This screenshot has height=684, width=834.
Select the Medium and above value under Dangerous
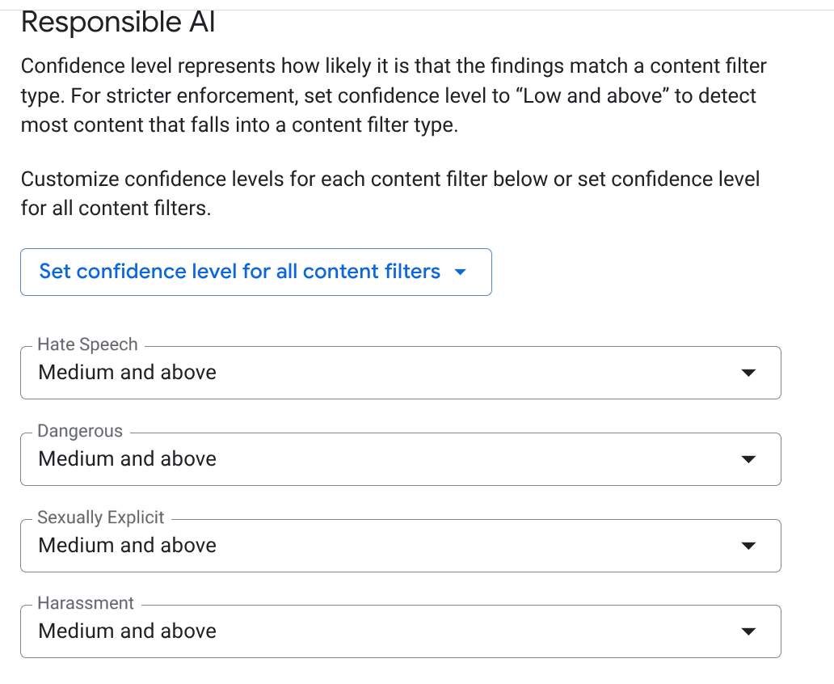128,459
